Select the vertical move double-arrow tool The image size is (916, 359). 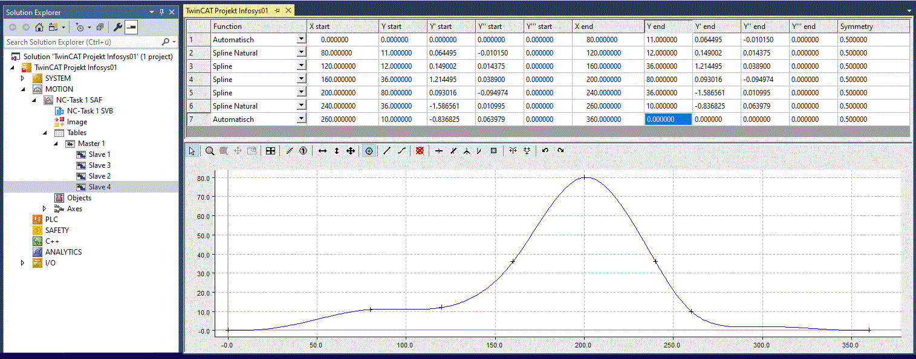coord(337,151)
